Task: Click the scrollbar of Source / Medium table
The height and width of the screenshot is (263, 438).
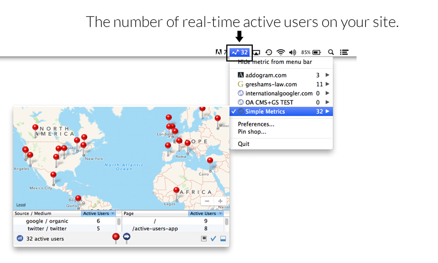Action: pos(119,222)
